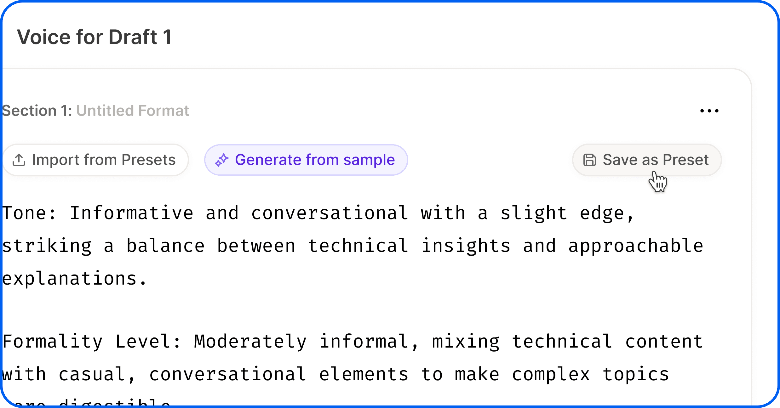This screenshot has width=780, height=408.
Task: Click the blank line between Tone and Formality
Action: (x=353, y=310)
